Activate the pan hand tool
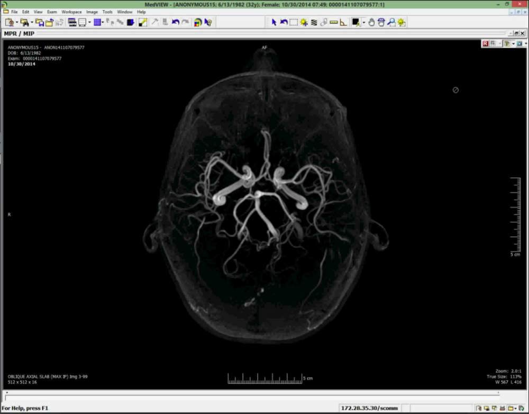The height and width of the screenshot is (414, 529). 372,22
